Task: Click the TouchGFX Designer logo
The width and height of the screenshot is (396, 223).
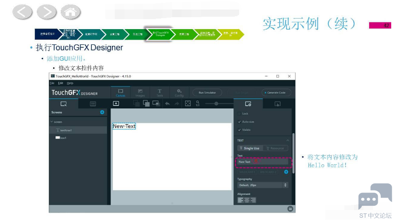Action: coord(75,93)
